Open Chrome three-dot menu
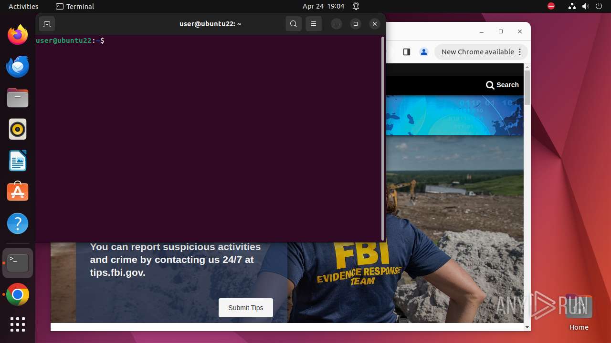 tap(520, 52)
